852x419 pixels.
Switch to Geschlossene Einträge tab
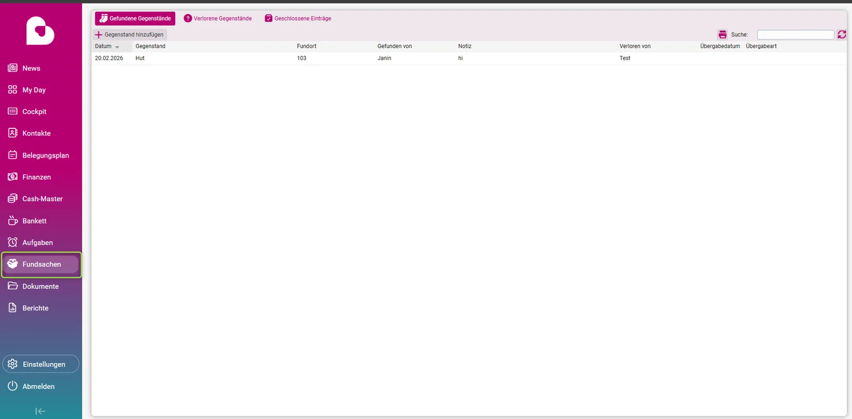(x=298, y=19)
